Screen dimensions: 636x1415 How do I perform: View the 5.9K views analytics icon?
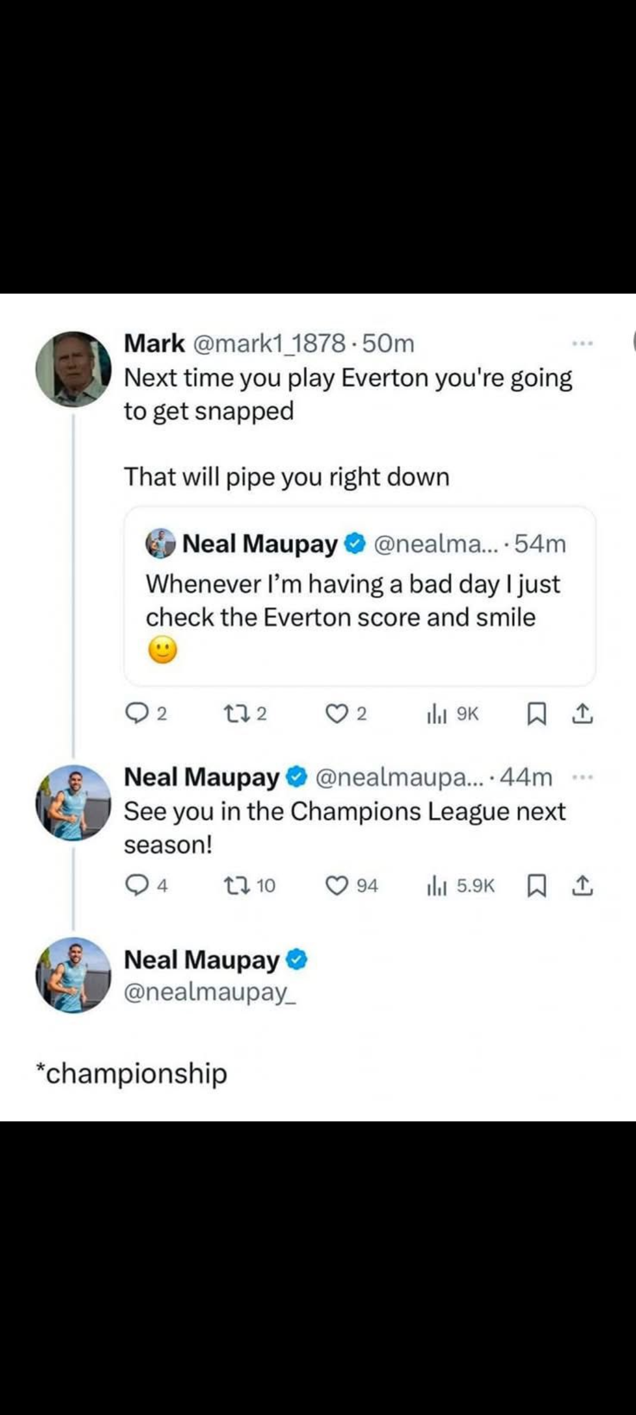tap(437, 886)
